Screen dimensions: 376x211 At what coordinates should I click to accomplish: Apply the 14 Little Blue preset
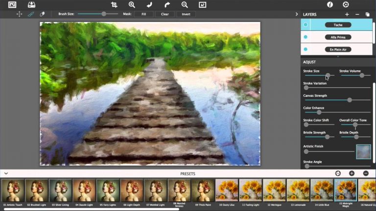pyautogui.click(x=322, y=190)
